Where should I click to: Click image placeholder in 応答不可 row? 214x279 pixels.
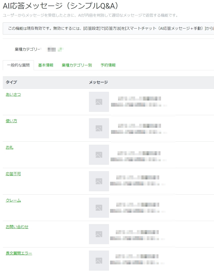point(99,181)
